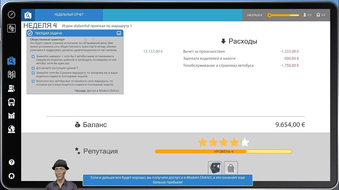Click the Уровень 4 reputation progress bar
Viewport: 339px width, 190px height.
click(223, 151)
